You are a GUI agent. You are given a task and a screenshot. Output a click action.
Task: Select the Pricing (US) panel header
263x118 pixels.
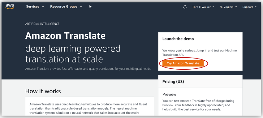tap(200, 81)
